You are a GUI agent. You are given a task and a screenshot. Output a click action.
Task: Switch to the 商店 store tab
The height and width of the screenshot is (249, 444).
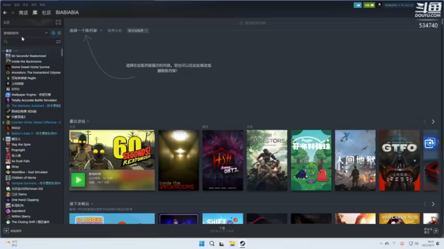pos(23,12)
